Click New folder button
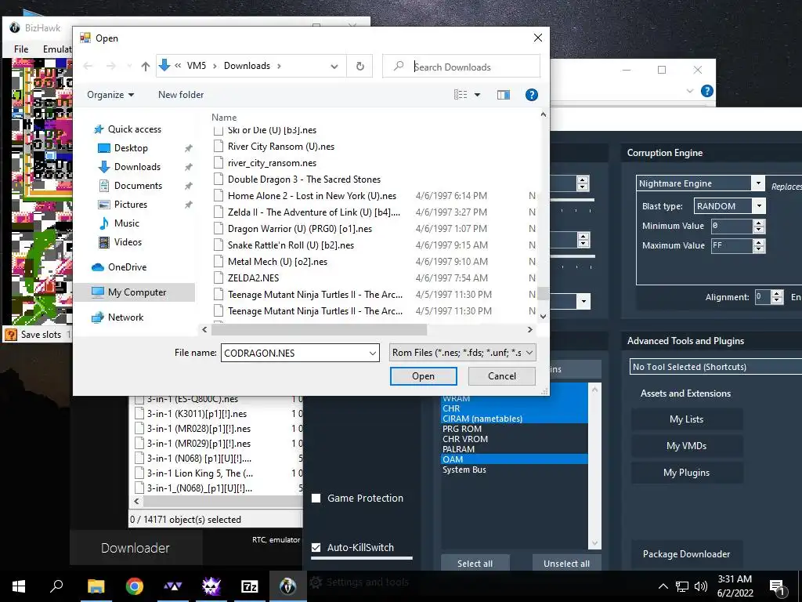This screenshot has height=602, width=802. tap(181, 95)
